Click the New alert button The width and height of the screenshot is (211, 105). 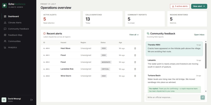point(199,6)
